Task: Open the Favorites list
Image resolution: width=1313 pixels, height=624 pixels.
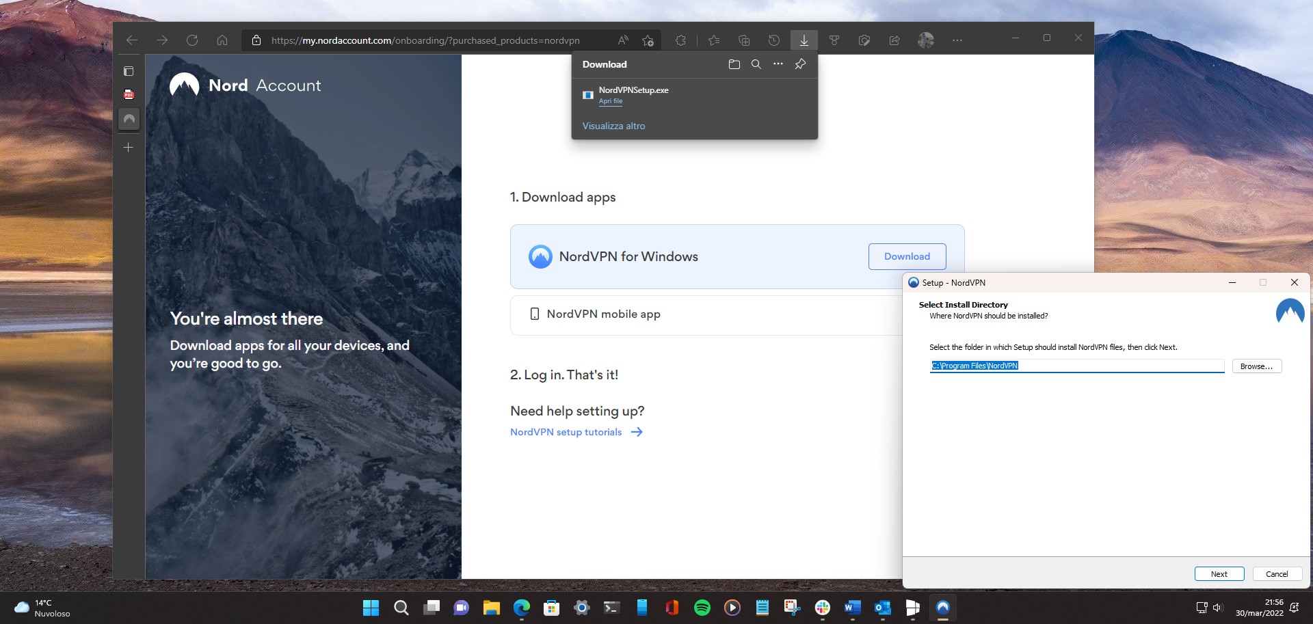Action: 714,40
